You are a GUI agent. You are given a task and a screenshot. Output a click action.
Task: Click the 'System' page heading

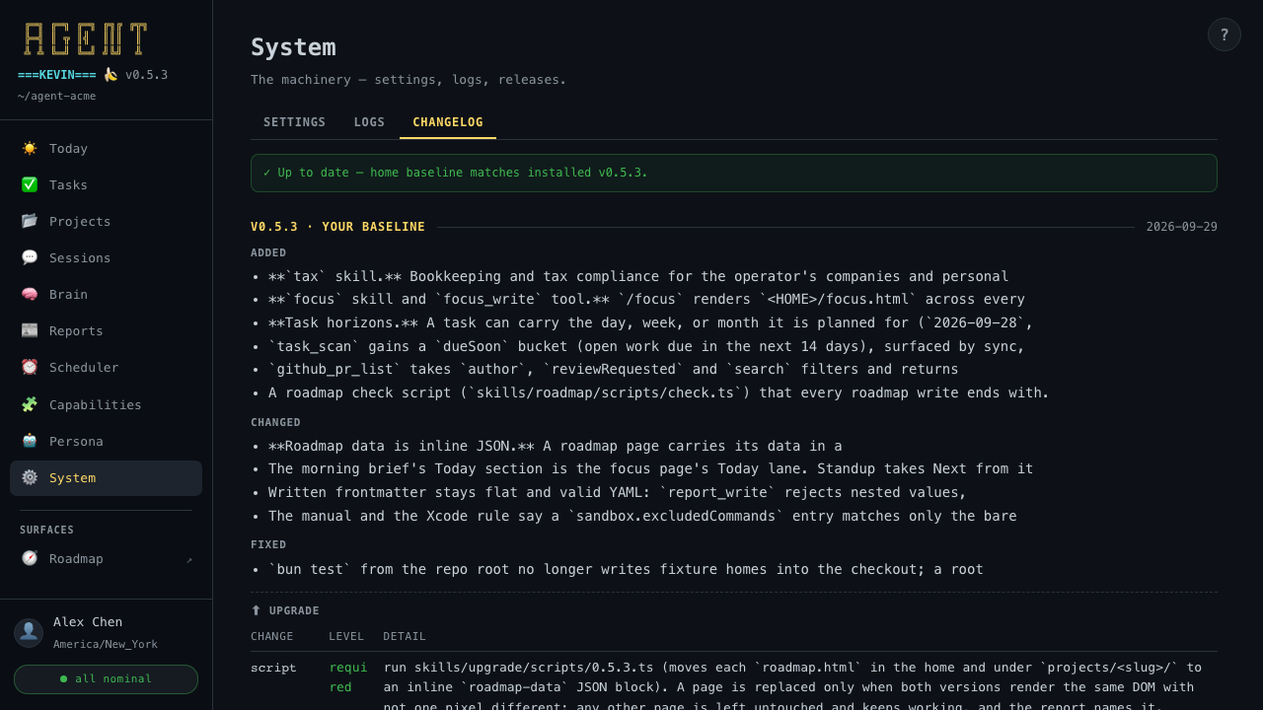(293, 46)
